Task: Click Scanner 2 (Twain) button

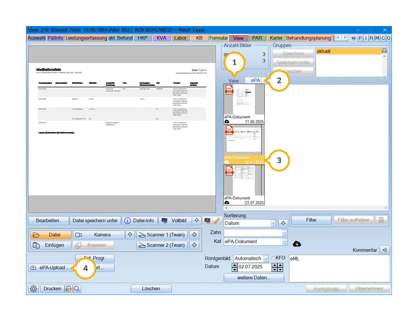Action: (162, 245)
